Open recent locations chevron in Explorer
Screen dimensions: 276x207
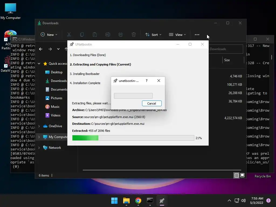58,49
